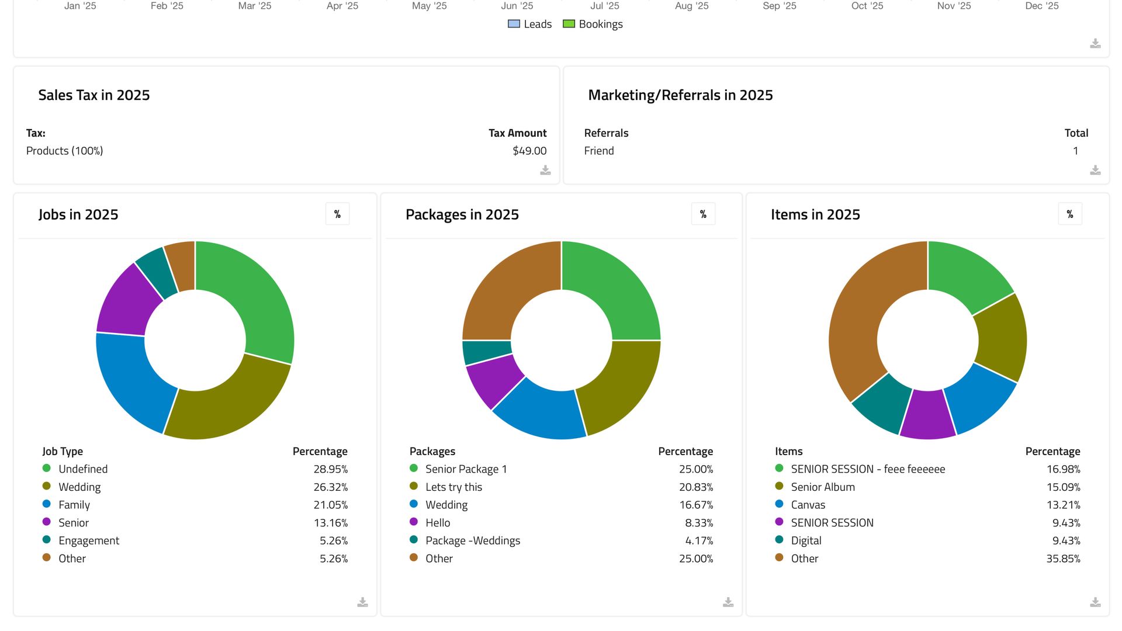Click the Undefined green swatch in Jobs legend
This screenshot has width=1122, height=631.
point(46,468)
